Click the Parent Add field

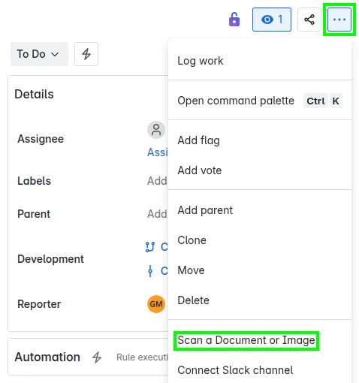click(157, 214)
